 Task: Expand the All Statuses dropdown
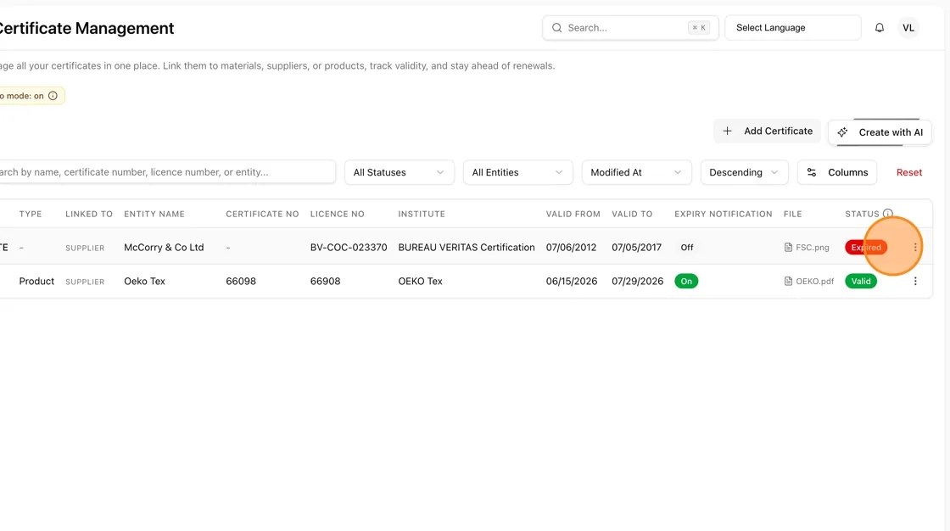399,172
